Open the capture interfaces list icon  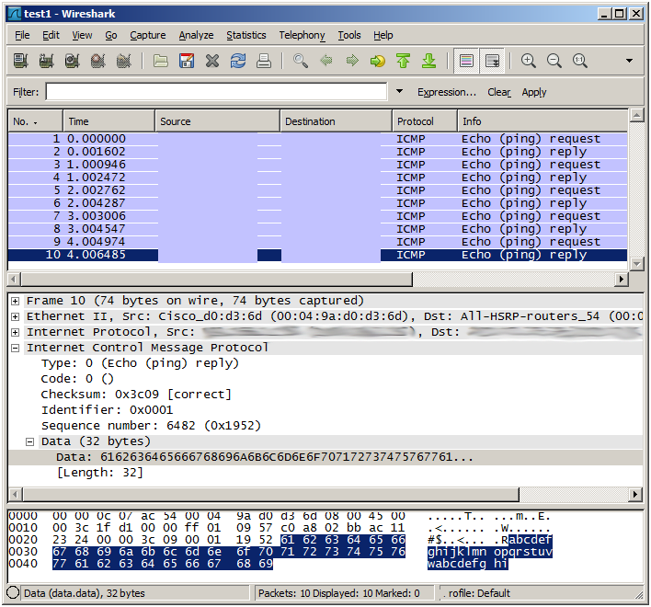(x=21, y=61)
